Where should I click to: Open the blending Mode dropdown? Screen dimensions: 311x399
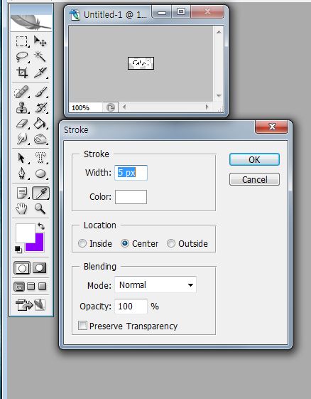pyautogui.click(x=155, y=284)
